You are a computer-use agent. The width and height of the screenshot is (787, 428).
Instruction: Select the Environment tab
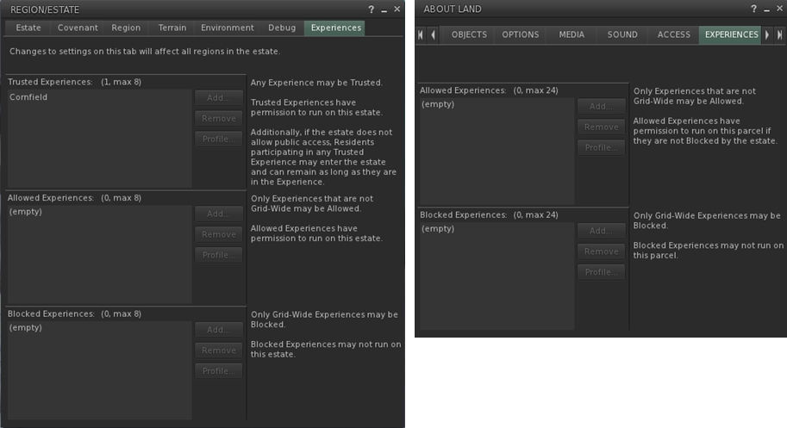(227, 28)
